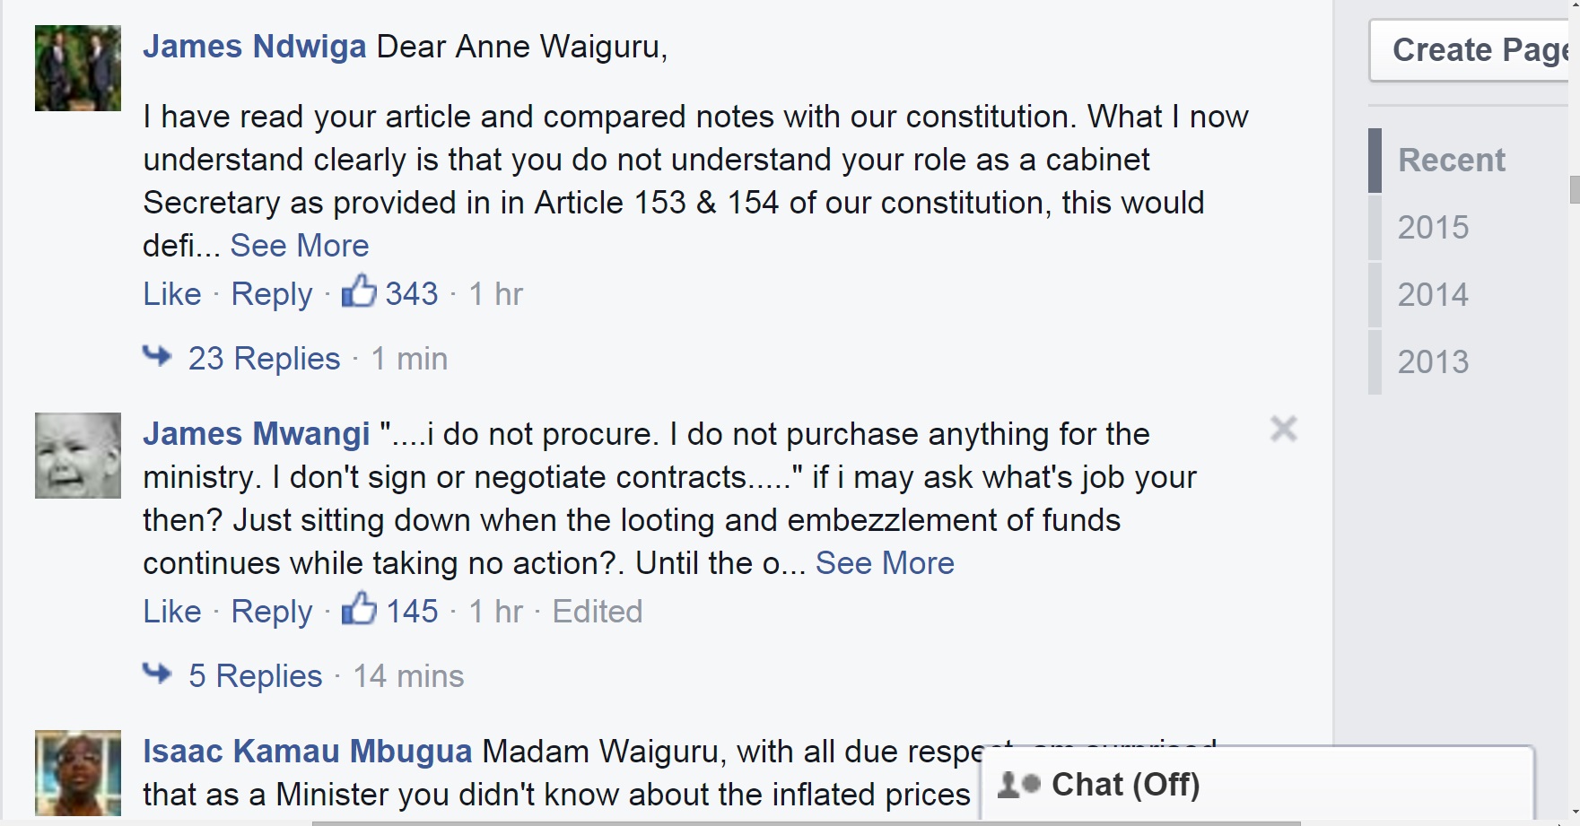Open Isaac Kamau Mbugua's profile link
The width and height of the screenshot is (1580, 826).
pyautogui.click(x=307, y=752)
